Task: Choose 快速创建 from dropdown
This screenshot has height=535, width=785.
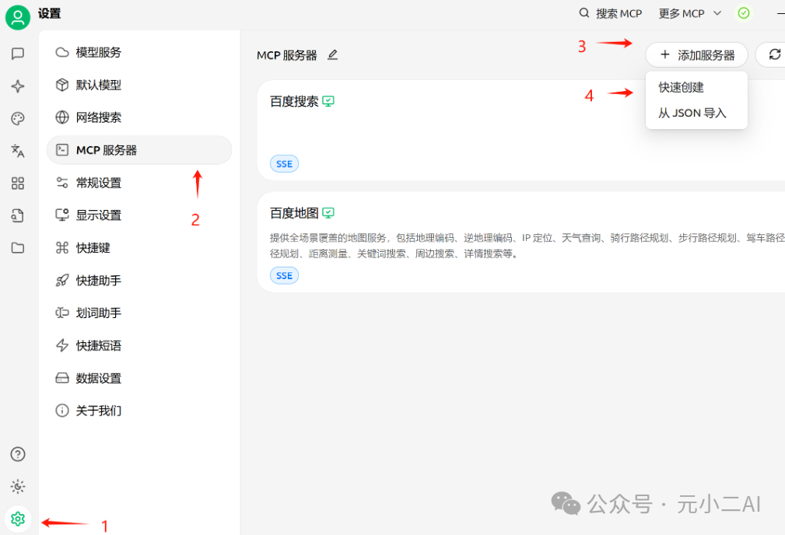Action: (696, 88)
